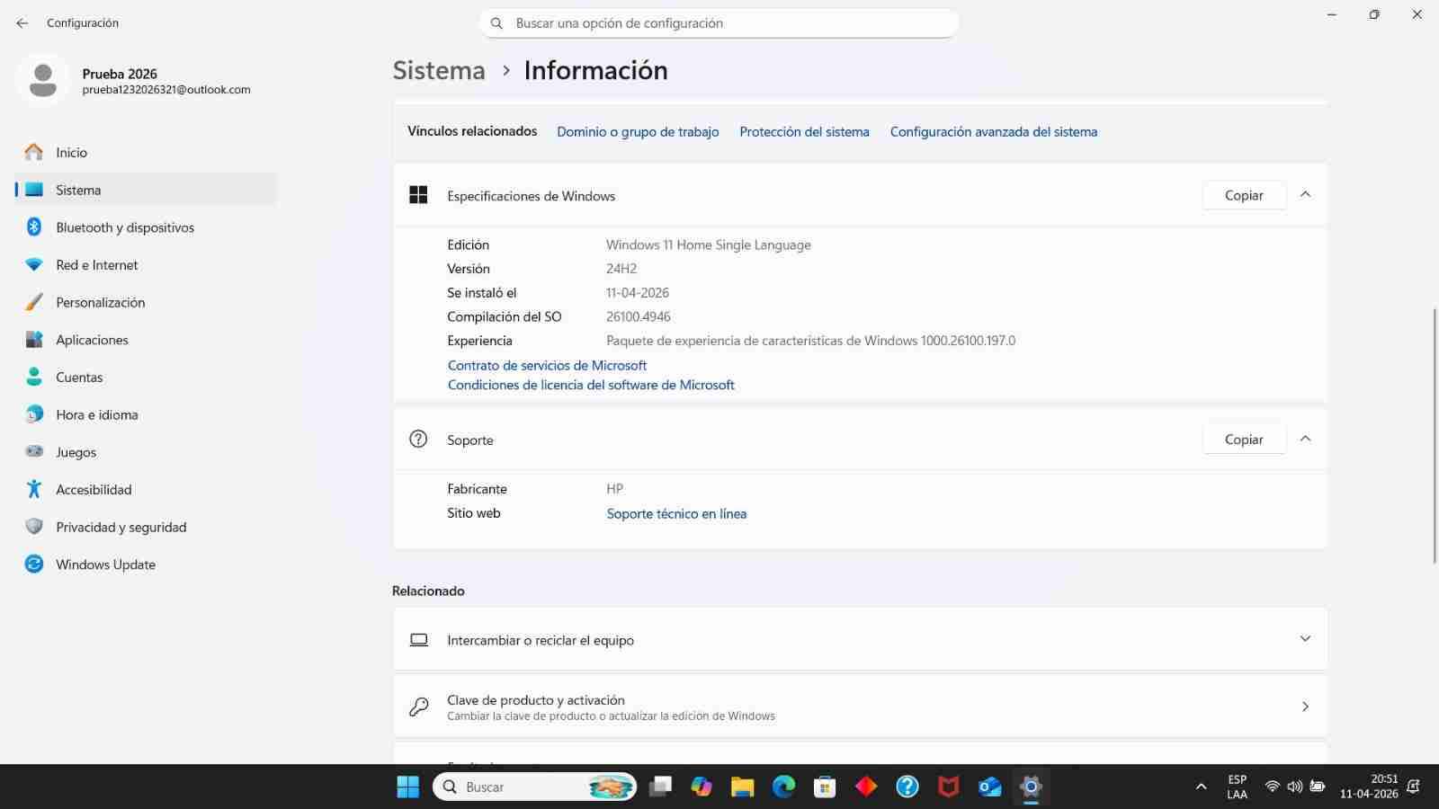Screen dimensions: 1439x809
Task: Copy the Windows specifications with Copiar
Action: pos(1244,195)
